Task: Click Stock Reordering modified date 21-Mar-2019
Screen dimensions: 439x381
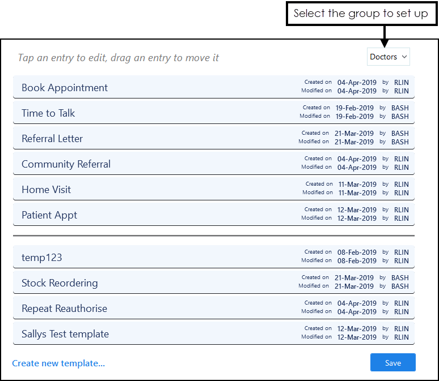Action: [354, 286]
